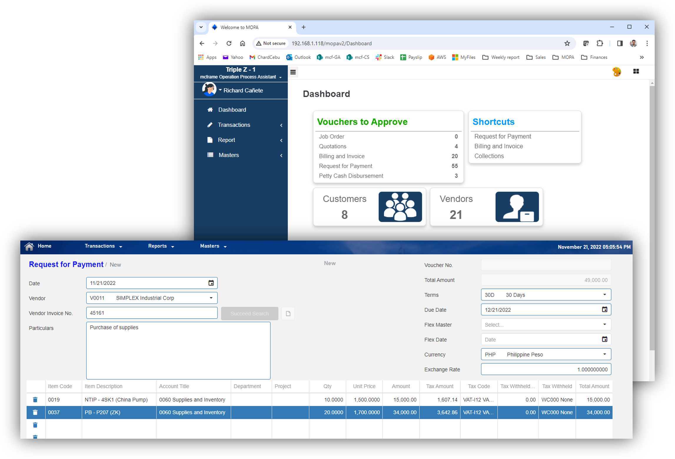Delete row 0019 using its trash icon
This screenshot has height=459, width=675.
[x=35, y=399]
